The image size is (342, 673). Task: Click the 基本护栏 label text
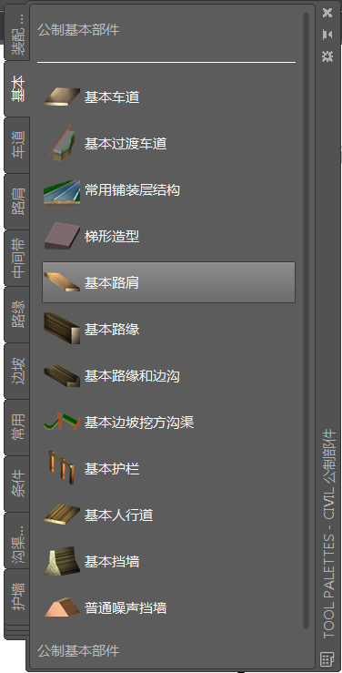point(112,469)
